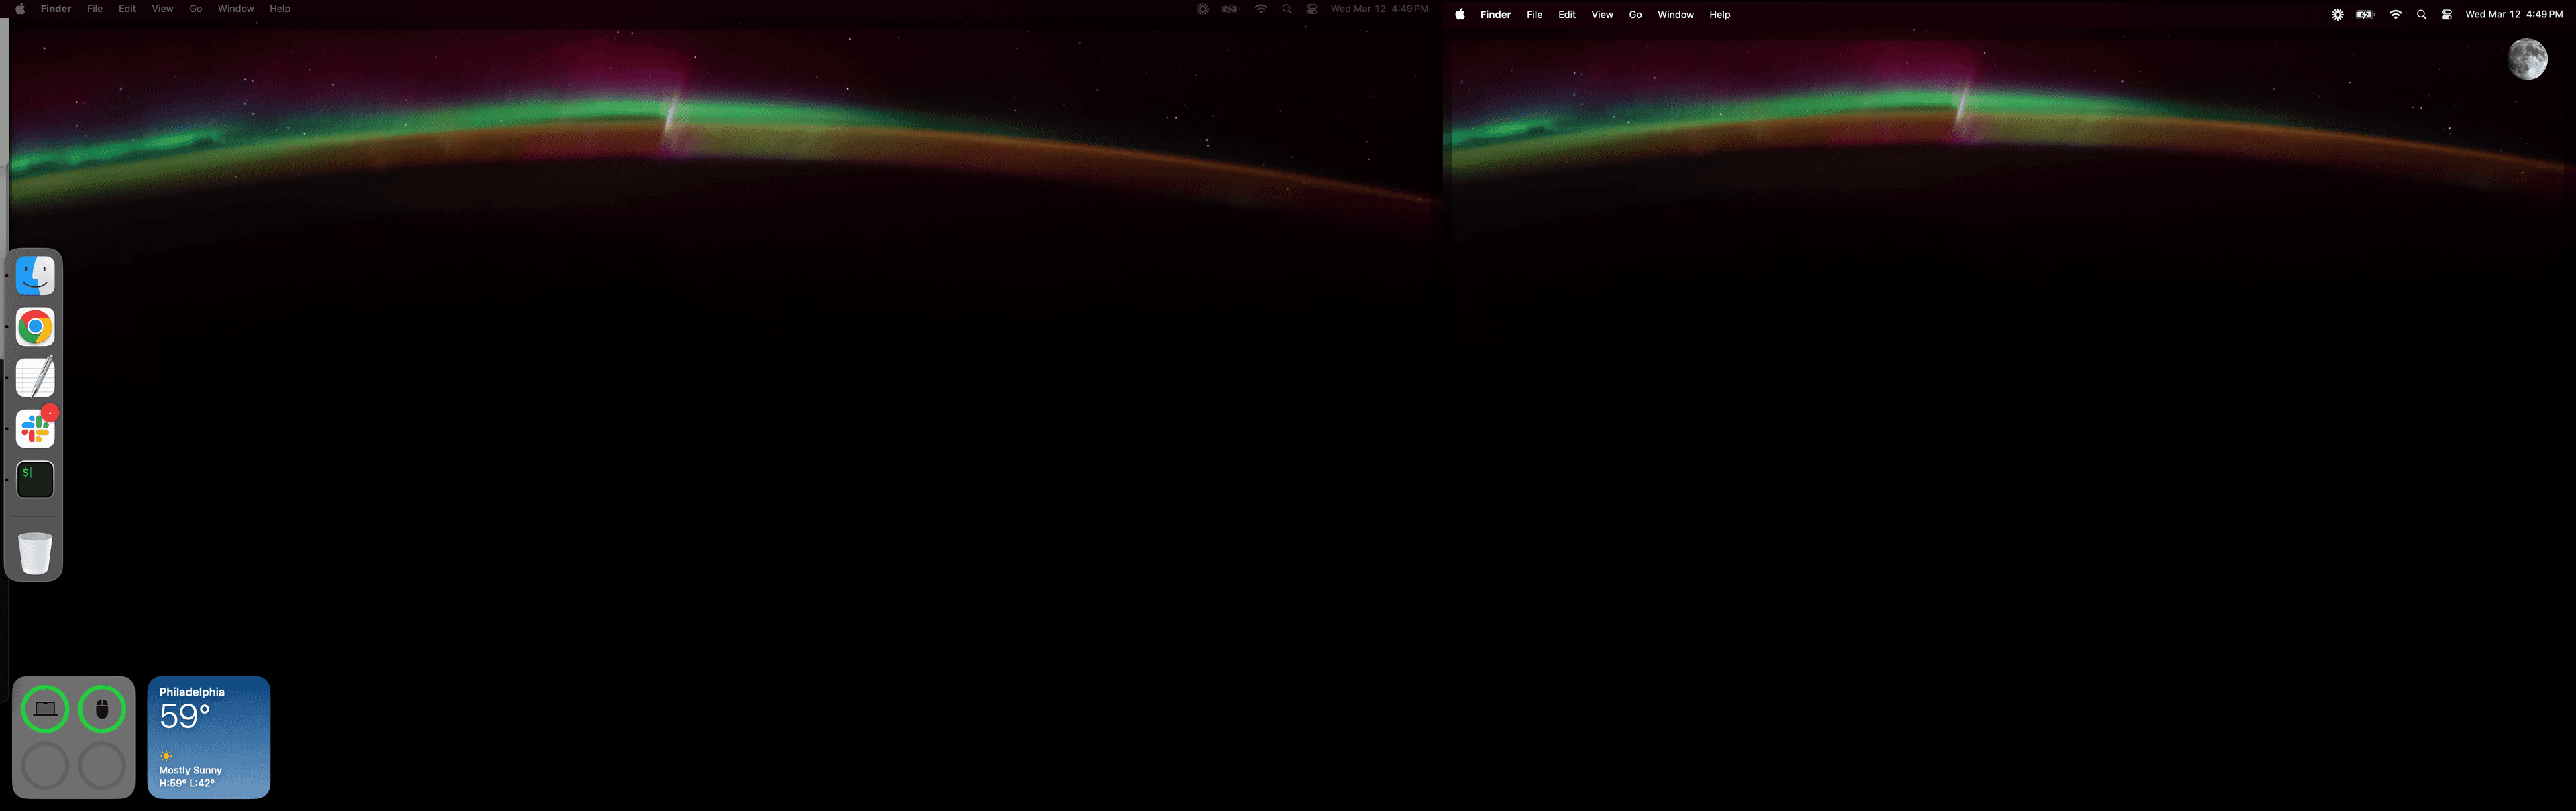Open Google Chrome from the Dock
Image resolution: width=2576 pixels, height=811 pixels.
click(x=34, y=326)
